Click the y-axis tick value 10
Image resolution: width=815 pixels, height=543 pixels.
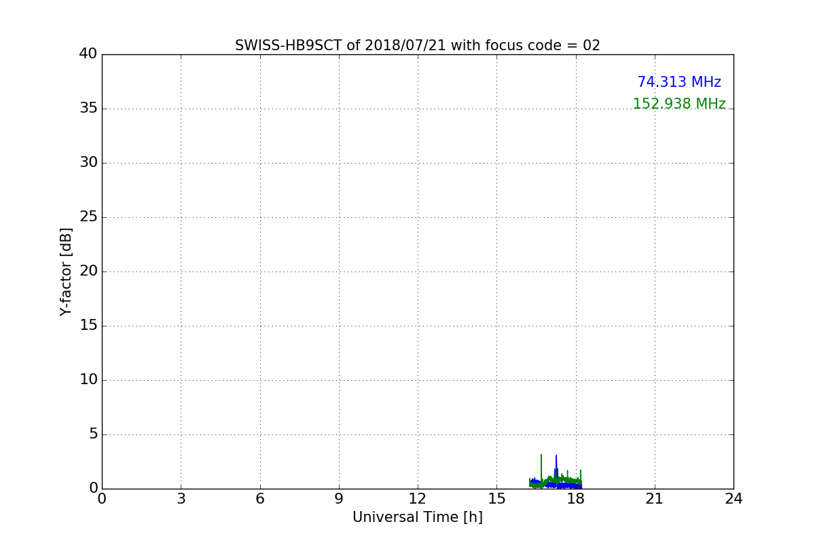[x=88, y=380]
